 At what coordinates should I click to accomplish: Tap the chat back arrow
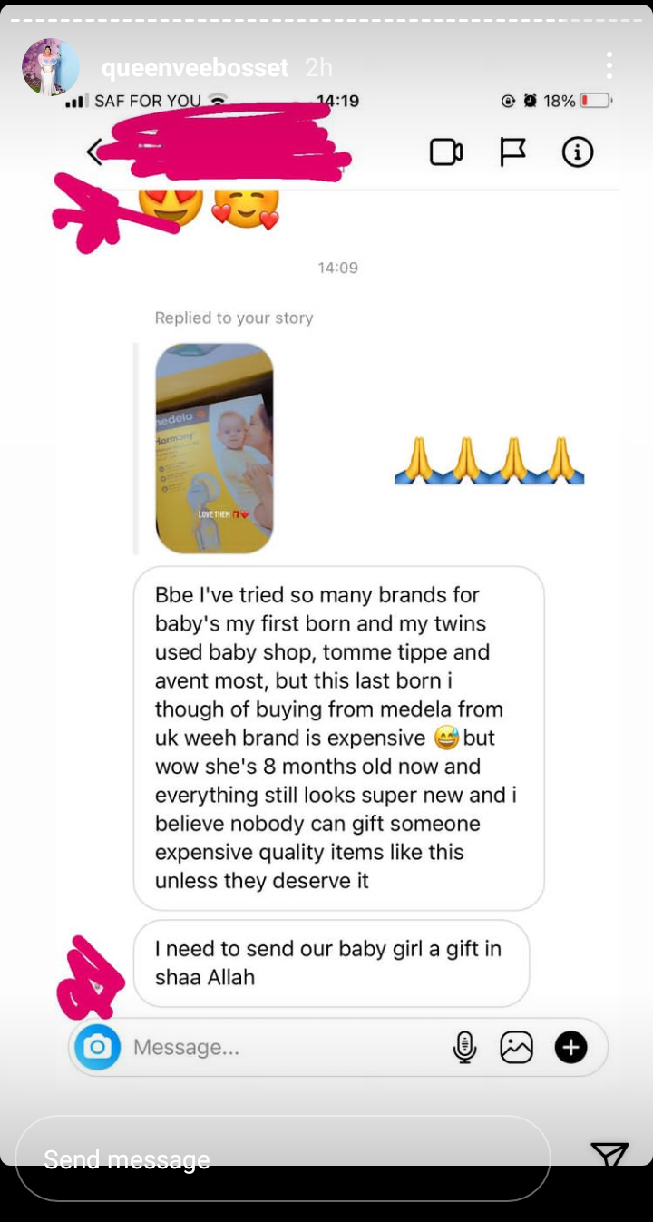pyautogui.click(x=93, y=152)
